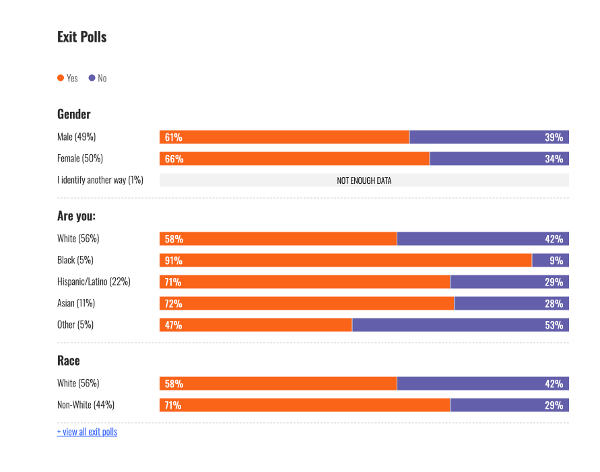Click the Black 91% Yes bar

(345, 261)
